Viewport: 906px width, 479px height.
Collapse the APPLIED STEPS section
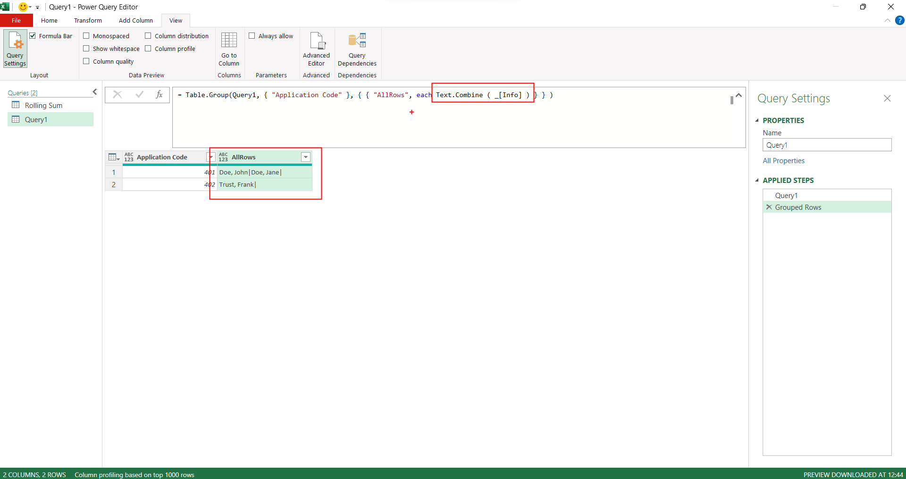[x=757, y=180]
